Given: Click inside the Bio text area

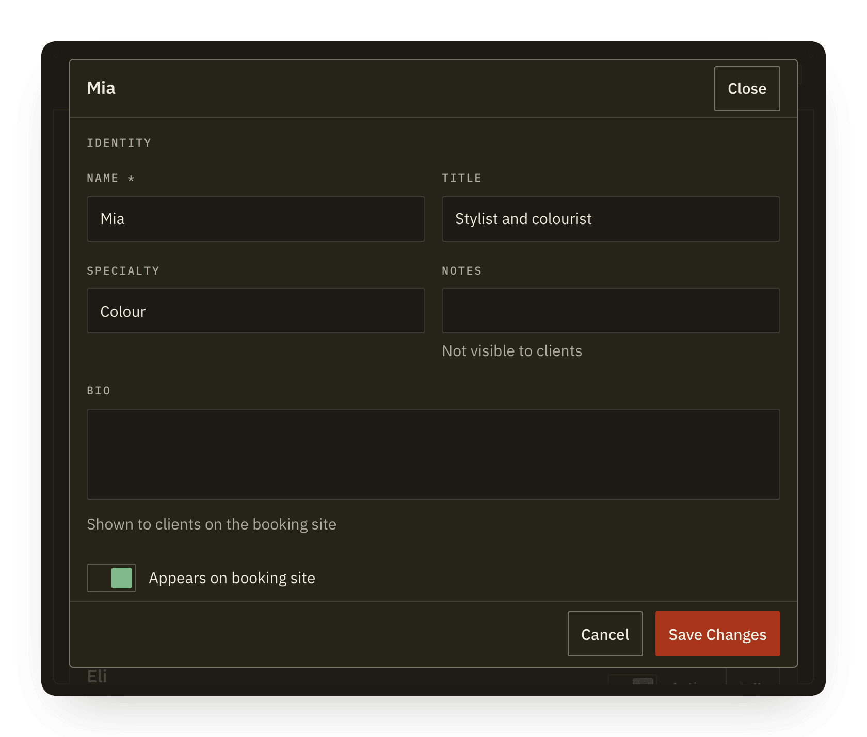Looking at the screenshot, I should click(x=434, y=454).
